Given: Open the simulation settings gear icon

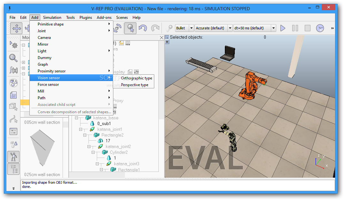Looking at the screenshot, I should tap(14, 45).
